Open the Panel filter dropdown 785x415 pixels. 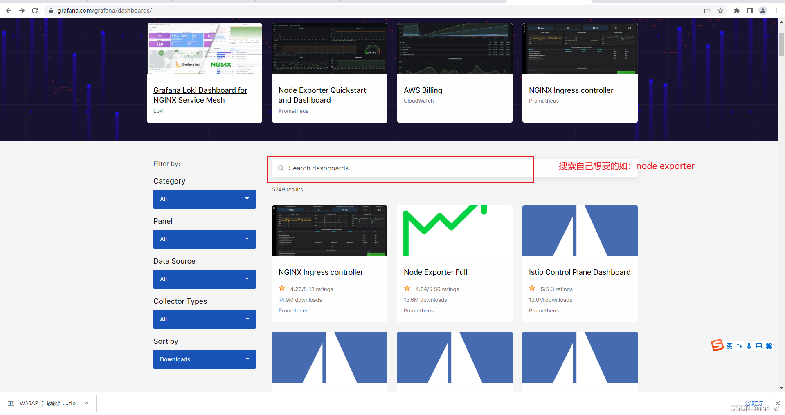coord(205,239)
